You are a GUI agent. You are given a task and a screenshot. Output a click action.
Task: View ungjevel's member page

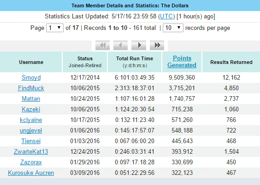click(31, 131)
